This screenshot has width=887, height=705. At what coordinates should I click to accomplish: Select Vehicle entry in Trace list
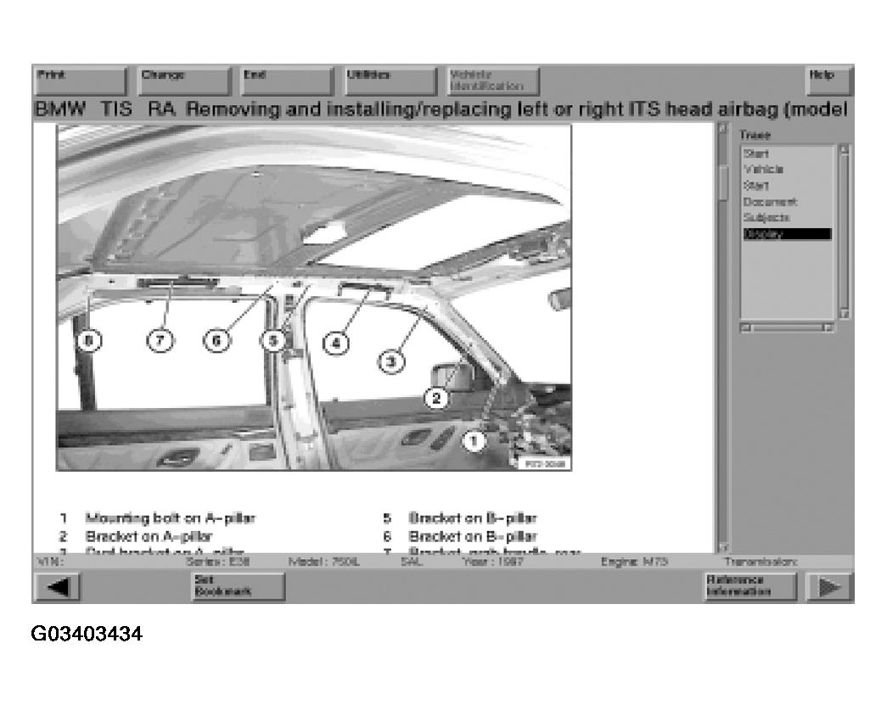point(763,170)
